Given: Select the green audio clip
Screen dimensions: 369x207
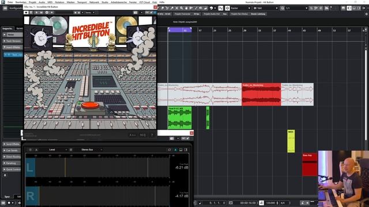Looking at the screenshot, I should [x=179, y=117].
